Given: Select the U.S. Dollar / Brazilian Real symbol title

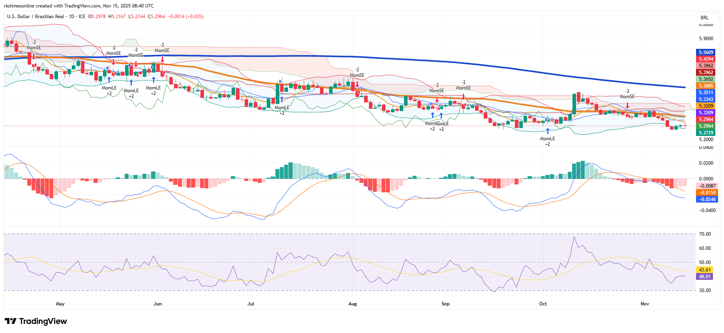Looking at the screenshot, I should 36,17.
